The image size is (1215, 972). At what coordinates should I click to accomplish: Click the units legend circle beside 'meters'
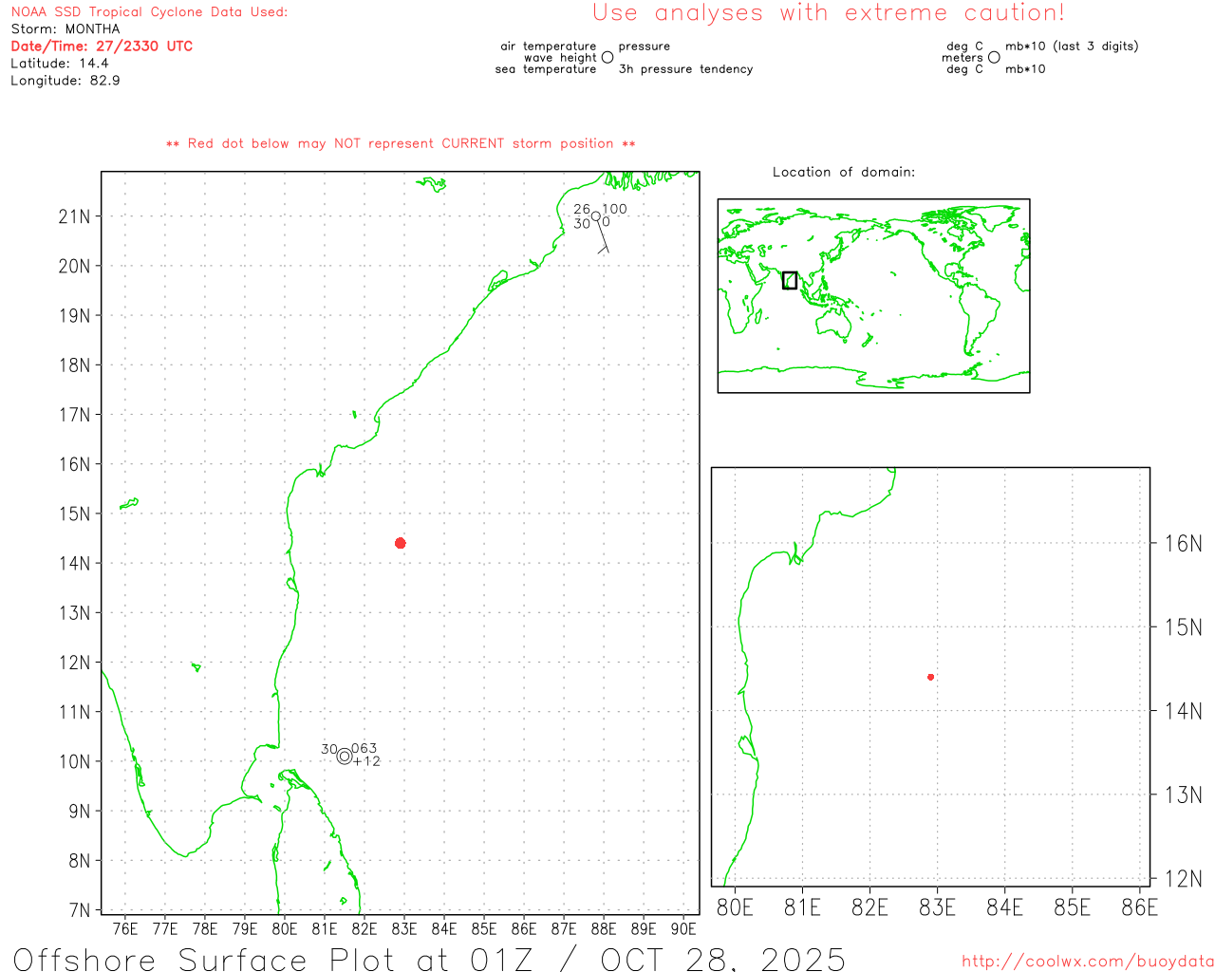tap(994, 57)
